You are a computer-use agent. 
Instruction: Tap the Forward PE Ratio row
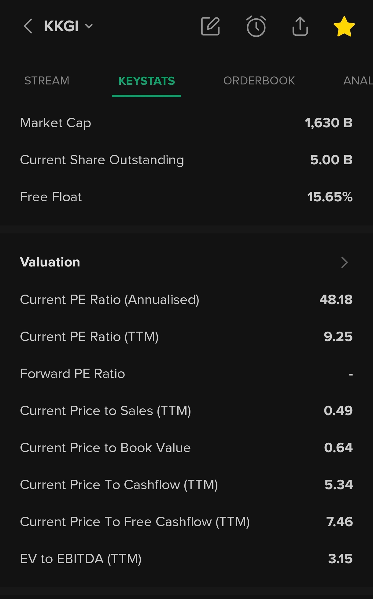pos(186,374)
